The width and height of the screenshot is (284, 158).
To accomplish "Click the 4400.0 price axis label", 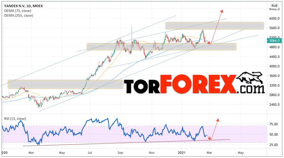I will 274,57.
